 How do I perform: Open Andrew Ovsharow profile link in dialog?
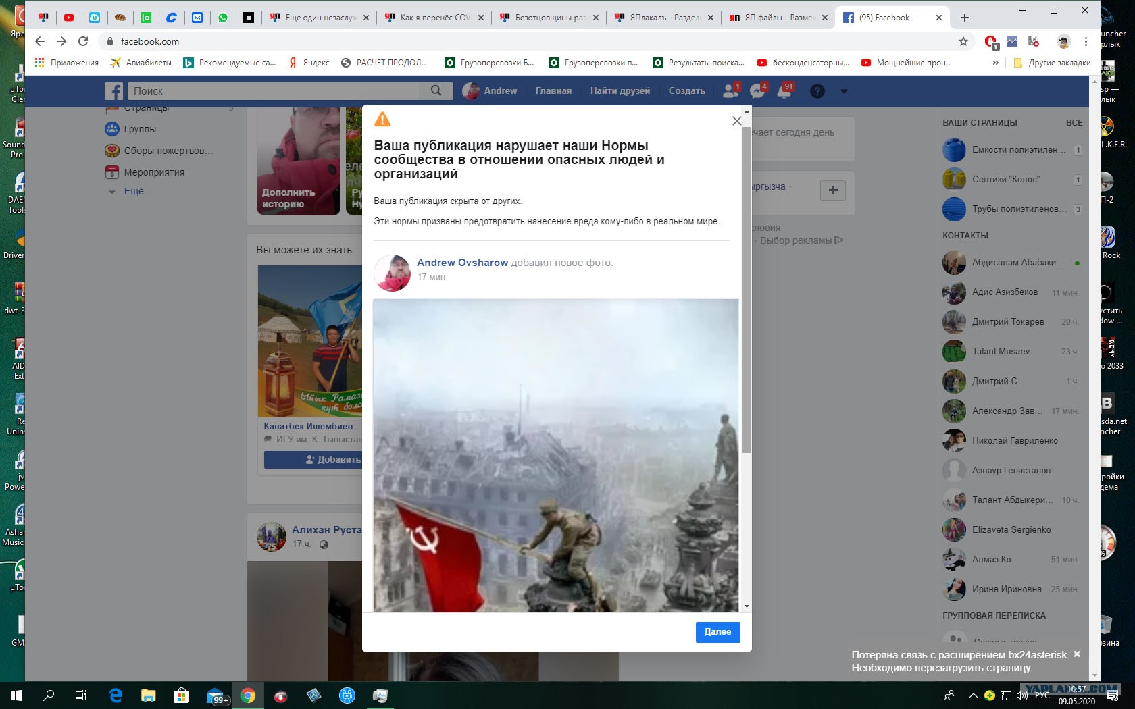[462, 263]
